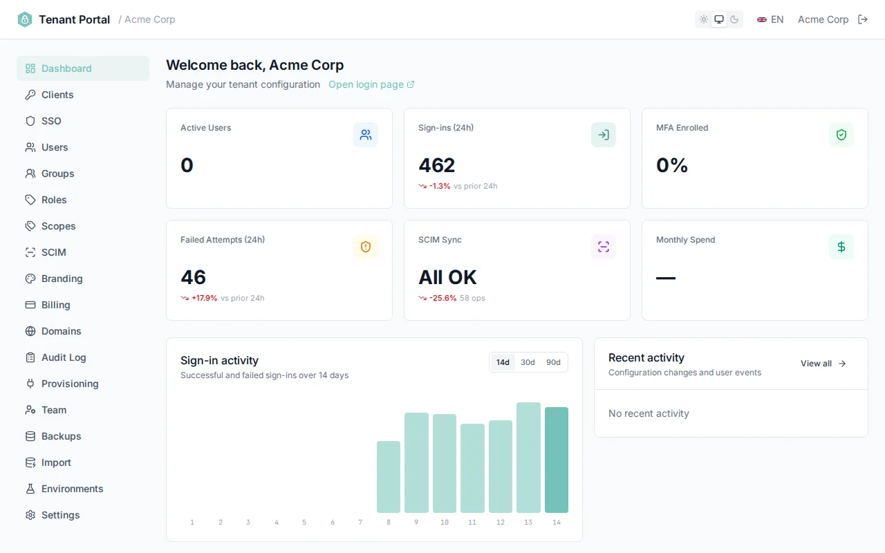Open Clients in the sidebar
Image resolution: width=885 pixels, height=553 pixels.
coord(83,95)
